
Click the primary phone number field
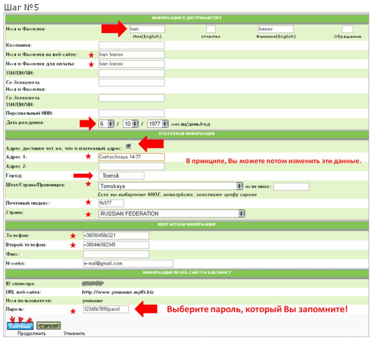(x=116, y=236)
